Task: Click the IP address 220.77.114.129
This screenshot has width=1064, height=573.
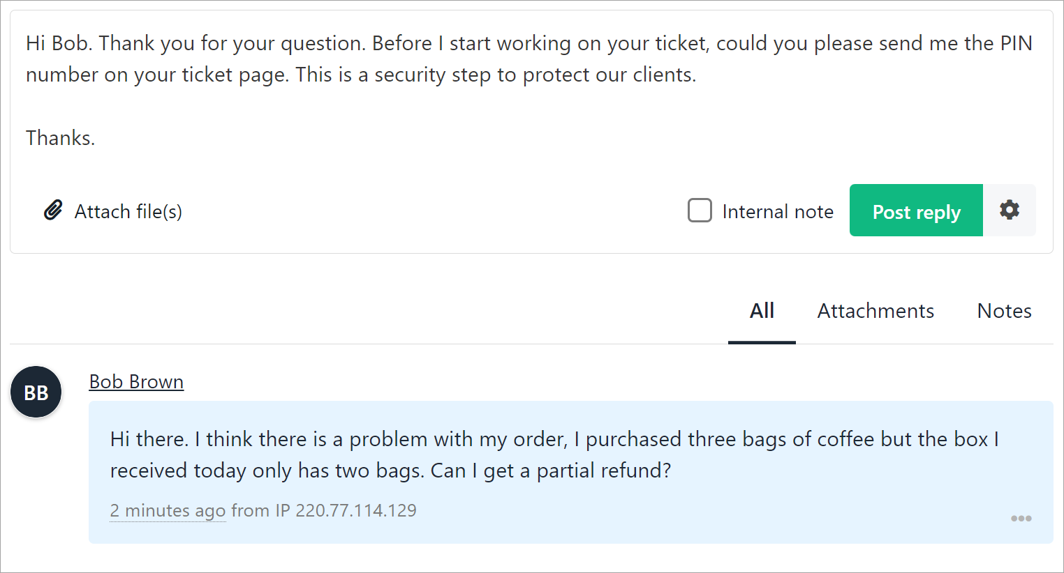Action: 355,511
